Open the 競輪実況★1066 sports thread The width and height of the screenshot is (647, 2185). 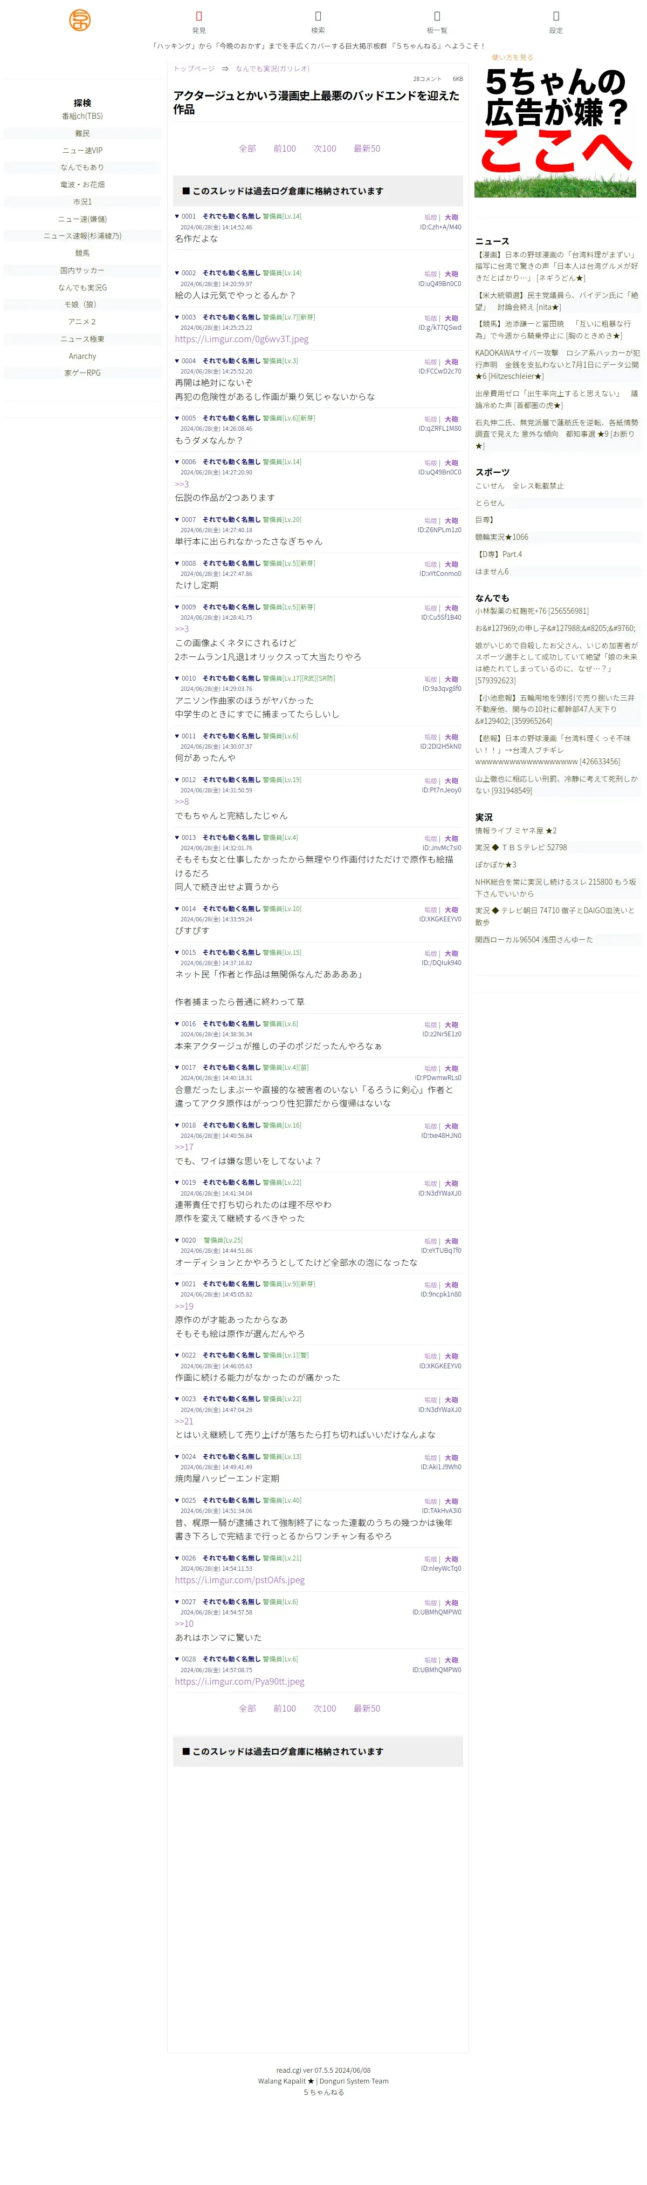tap(501, 537)
